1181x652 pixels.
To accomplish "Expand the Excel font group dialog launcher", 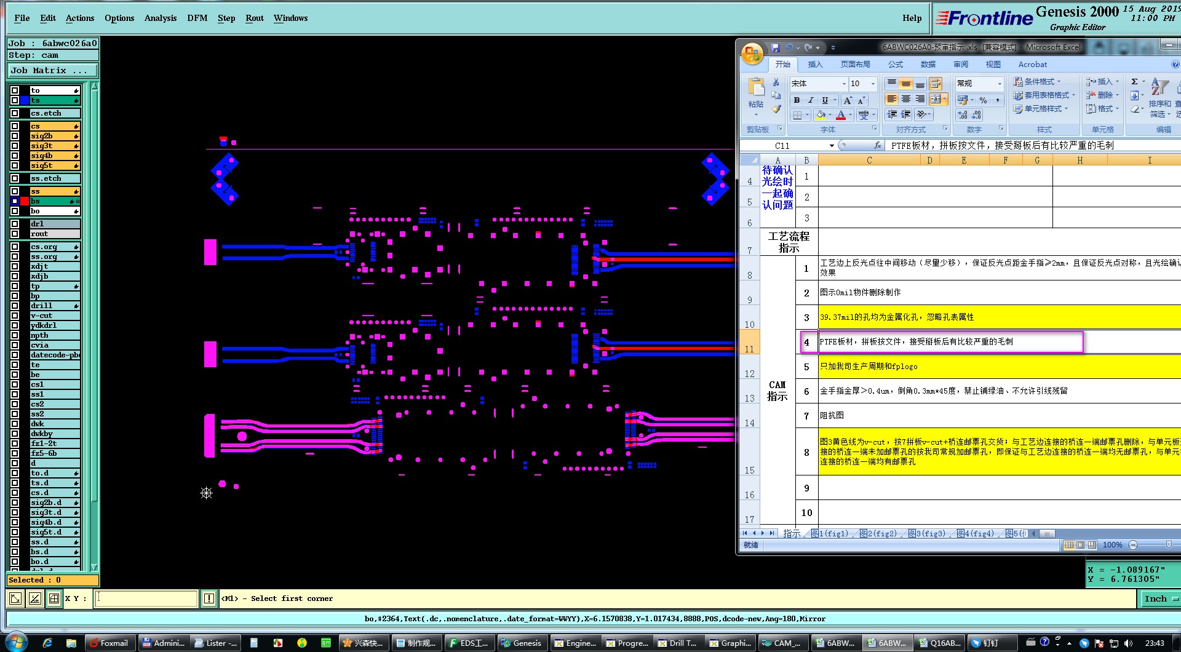I will [875, 129].
